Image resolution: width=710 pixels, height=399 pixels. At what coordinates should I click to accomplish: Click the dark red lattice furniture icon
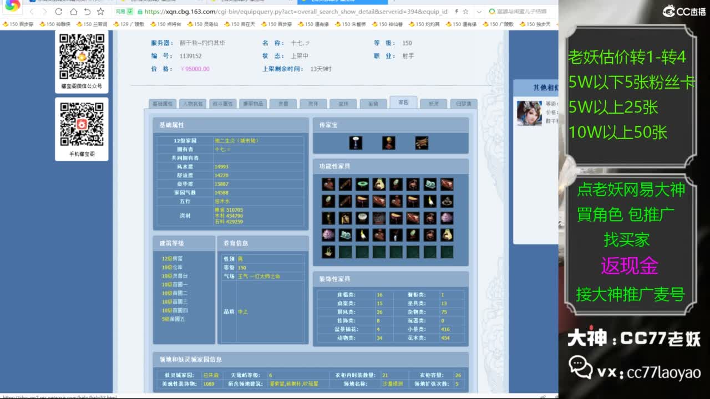379,218
